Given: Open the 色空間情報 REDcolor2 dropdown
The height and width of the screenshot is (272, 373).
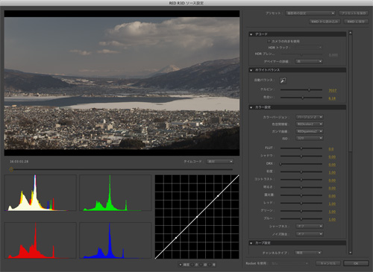Looking at the screenshot, I should pos(310,124).
